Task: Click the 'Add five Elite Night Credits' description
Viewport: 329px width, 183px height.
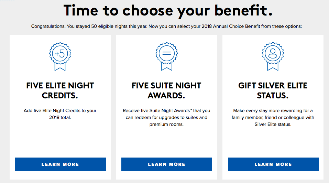Action: pos(60,114)
